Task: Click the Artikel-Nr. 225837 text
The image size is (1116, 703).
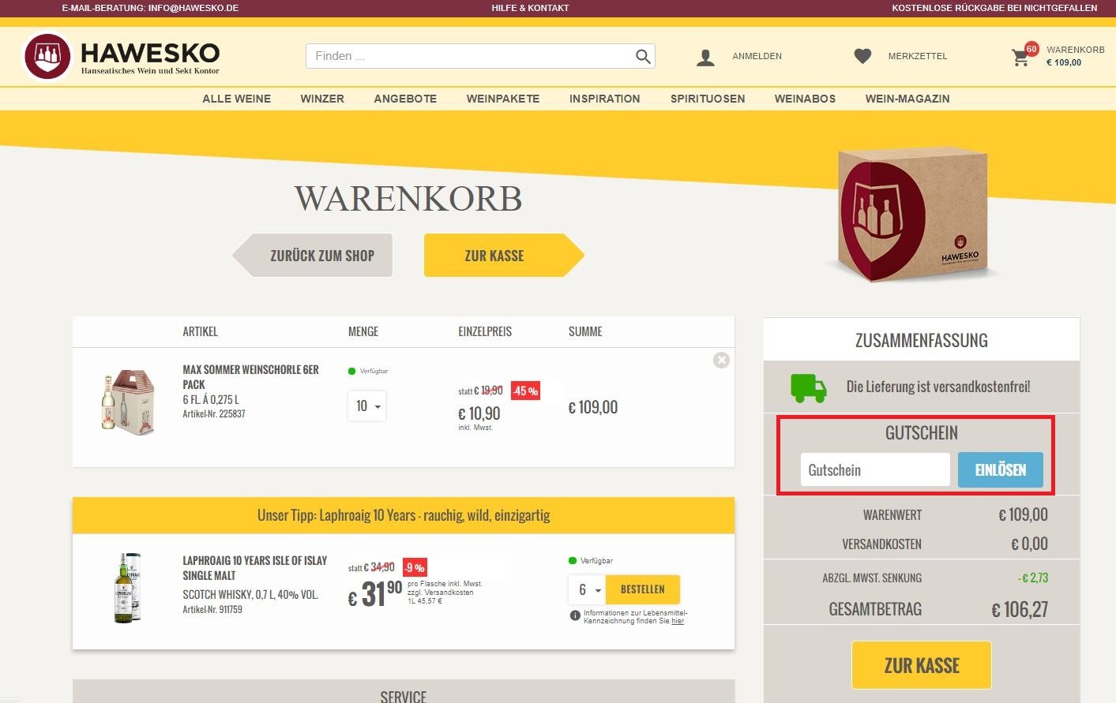Action: point(214,413)
